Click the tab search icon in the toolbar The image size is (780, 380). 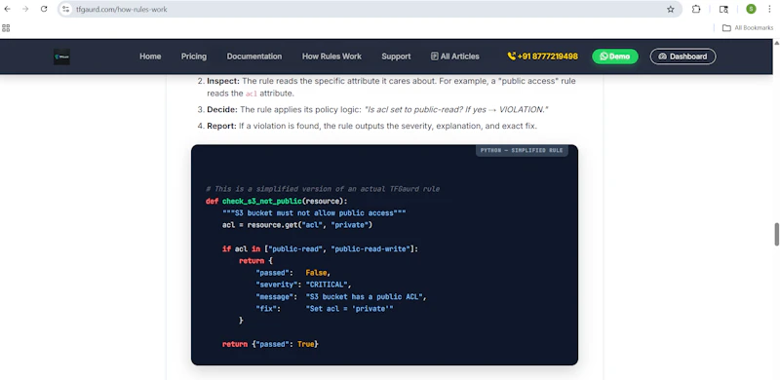[x=723, y=9]
